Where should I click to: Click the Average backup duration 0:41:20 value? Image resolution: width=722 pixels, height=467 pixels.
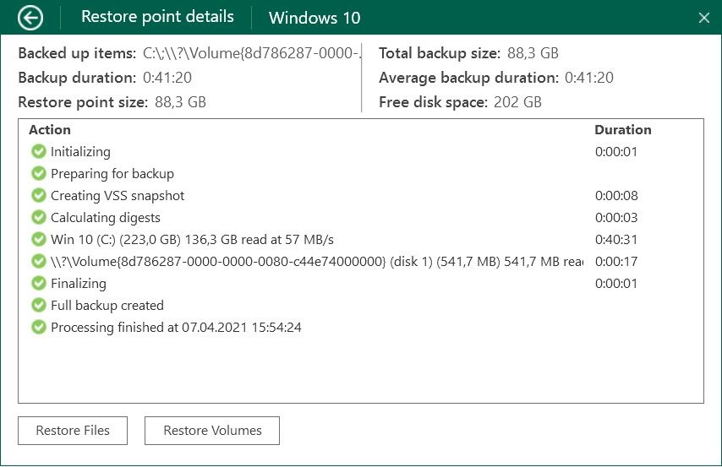(589, 78)
